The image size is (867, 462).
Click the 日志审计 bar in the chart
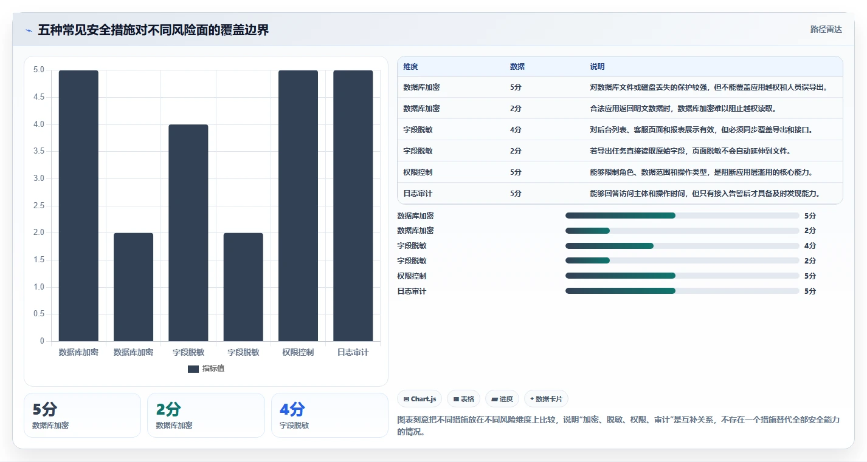pyautogui.click(x=353, y=206)
